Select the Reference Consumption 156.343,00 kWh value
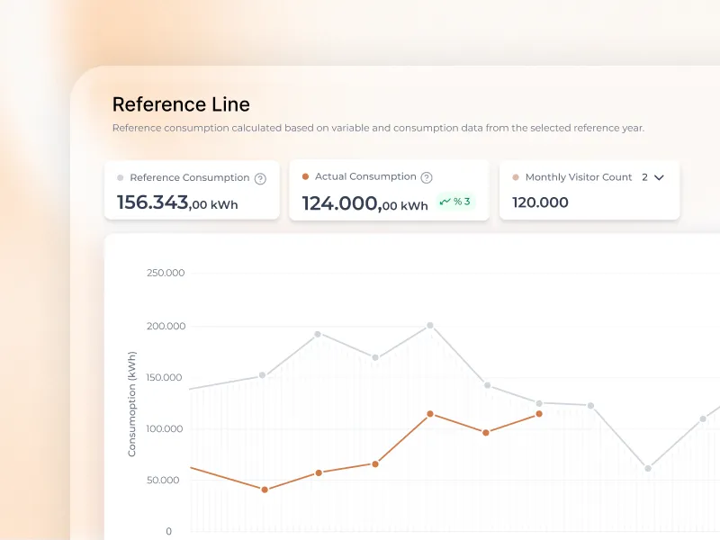Image resolution: width=720 pixels, height=540 pixels. coord(177,203)
